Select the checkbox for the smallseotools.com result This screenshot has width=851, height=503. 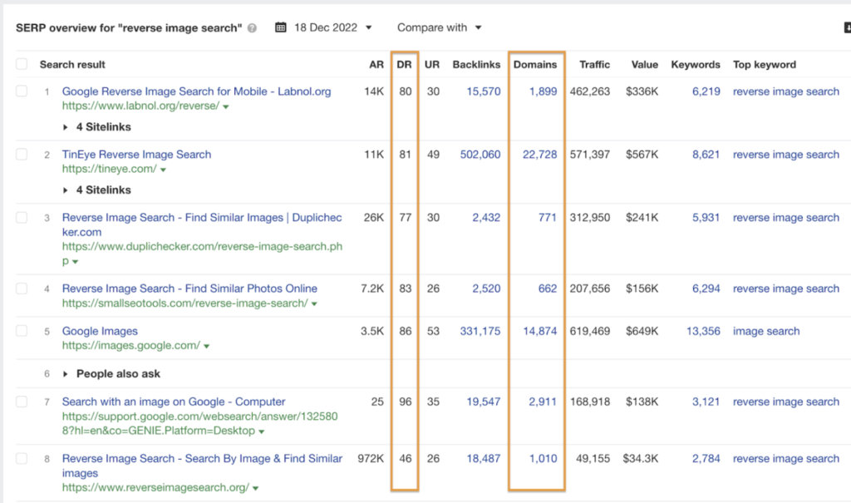point(22,288)
